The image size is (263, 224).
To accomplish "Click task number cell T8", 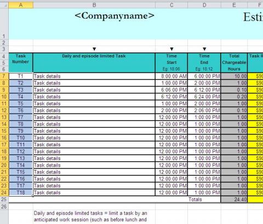I will click(21, 124).
